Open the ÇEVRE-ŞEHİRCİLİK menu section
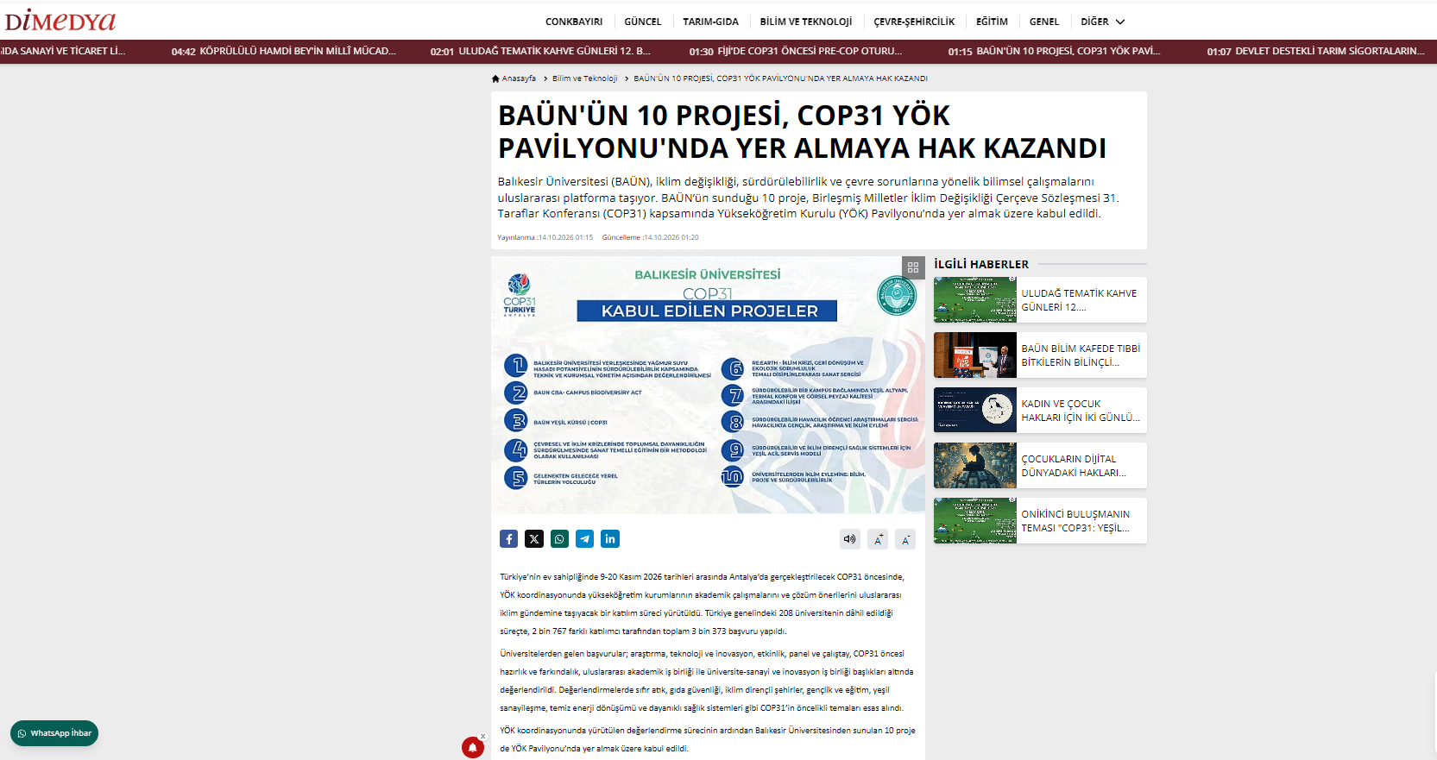Viewport: 1437px width, 760px height. [914, 22]
